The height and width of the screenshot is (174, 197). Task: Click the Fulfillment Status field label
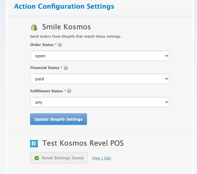coord(46,91)
